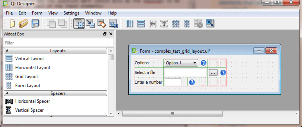Click the Bring to Front toolbar icon
Screen dimensions: 302x127
(63, 24)
